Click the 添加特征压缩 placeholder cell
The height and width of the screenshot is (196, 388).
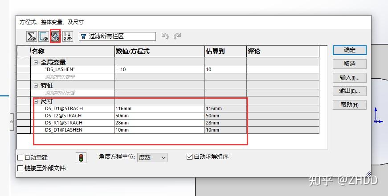pos(73,93)
